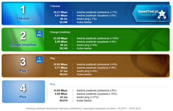Click T-Mobile 24.21 Mbps download speed value
The width and height of the screenshot is (173, 111).
pyautogui.click(x=60, y=12)
